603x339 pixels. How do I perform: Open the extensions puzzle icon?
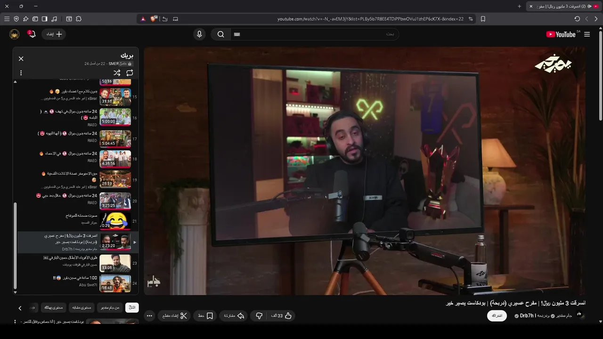coord(79,19)
